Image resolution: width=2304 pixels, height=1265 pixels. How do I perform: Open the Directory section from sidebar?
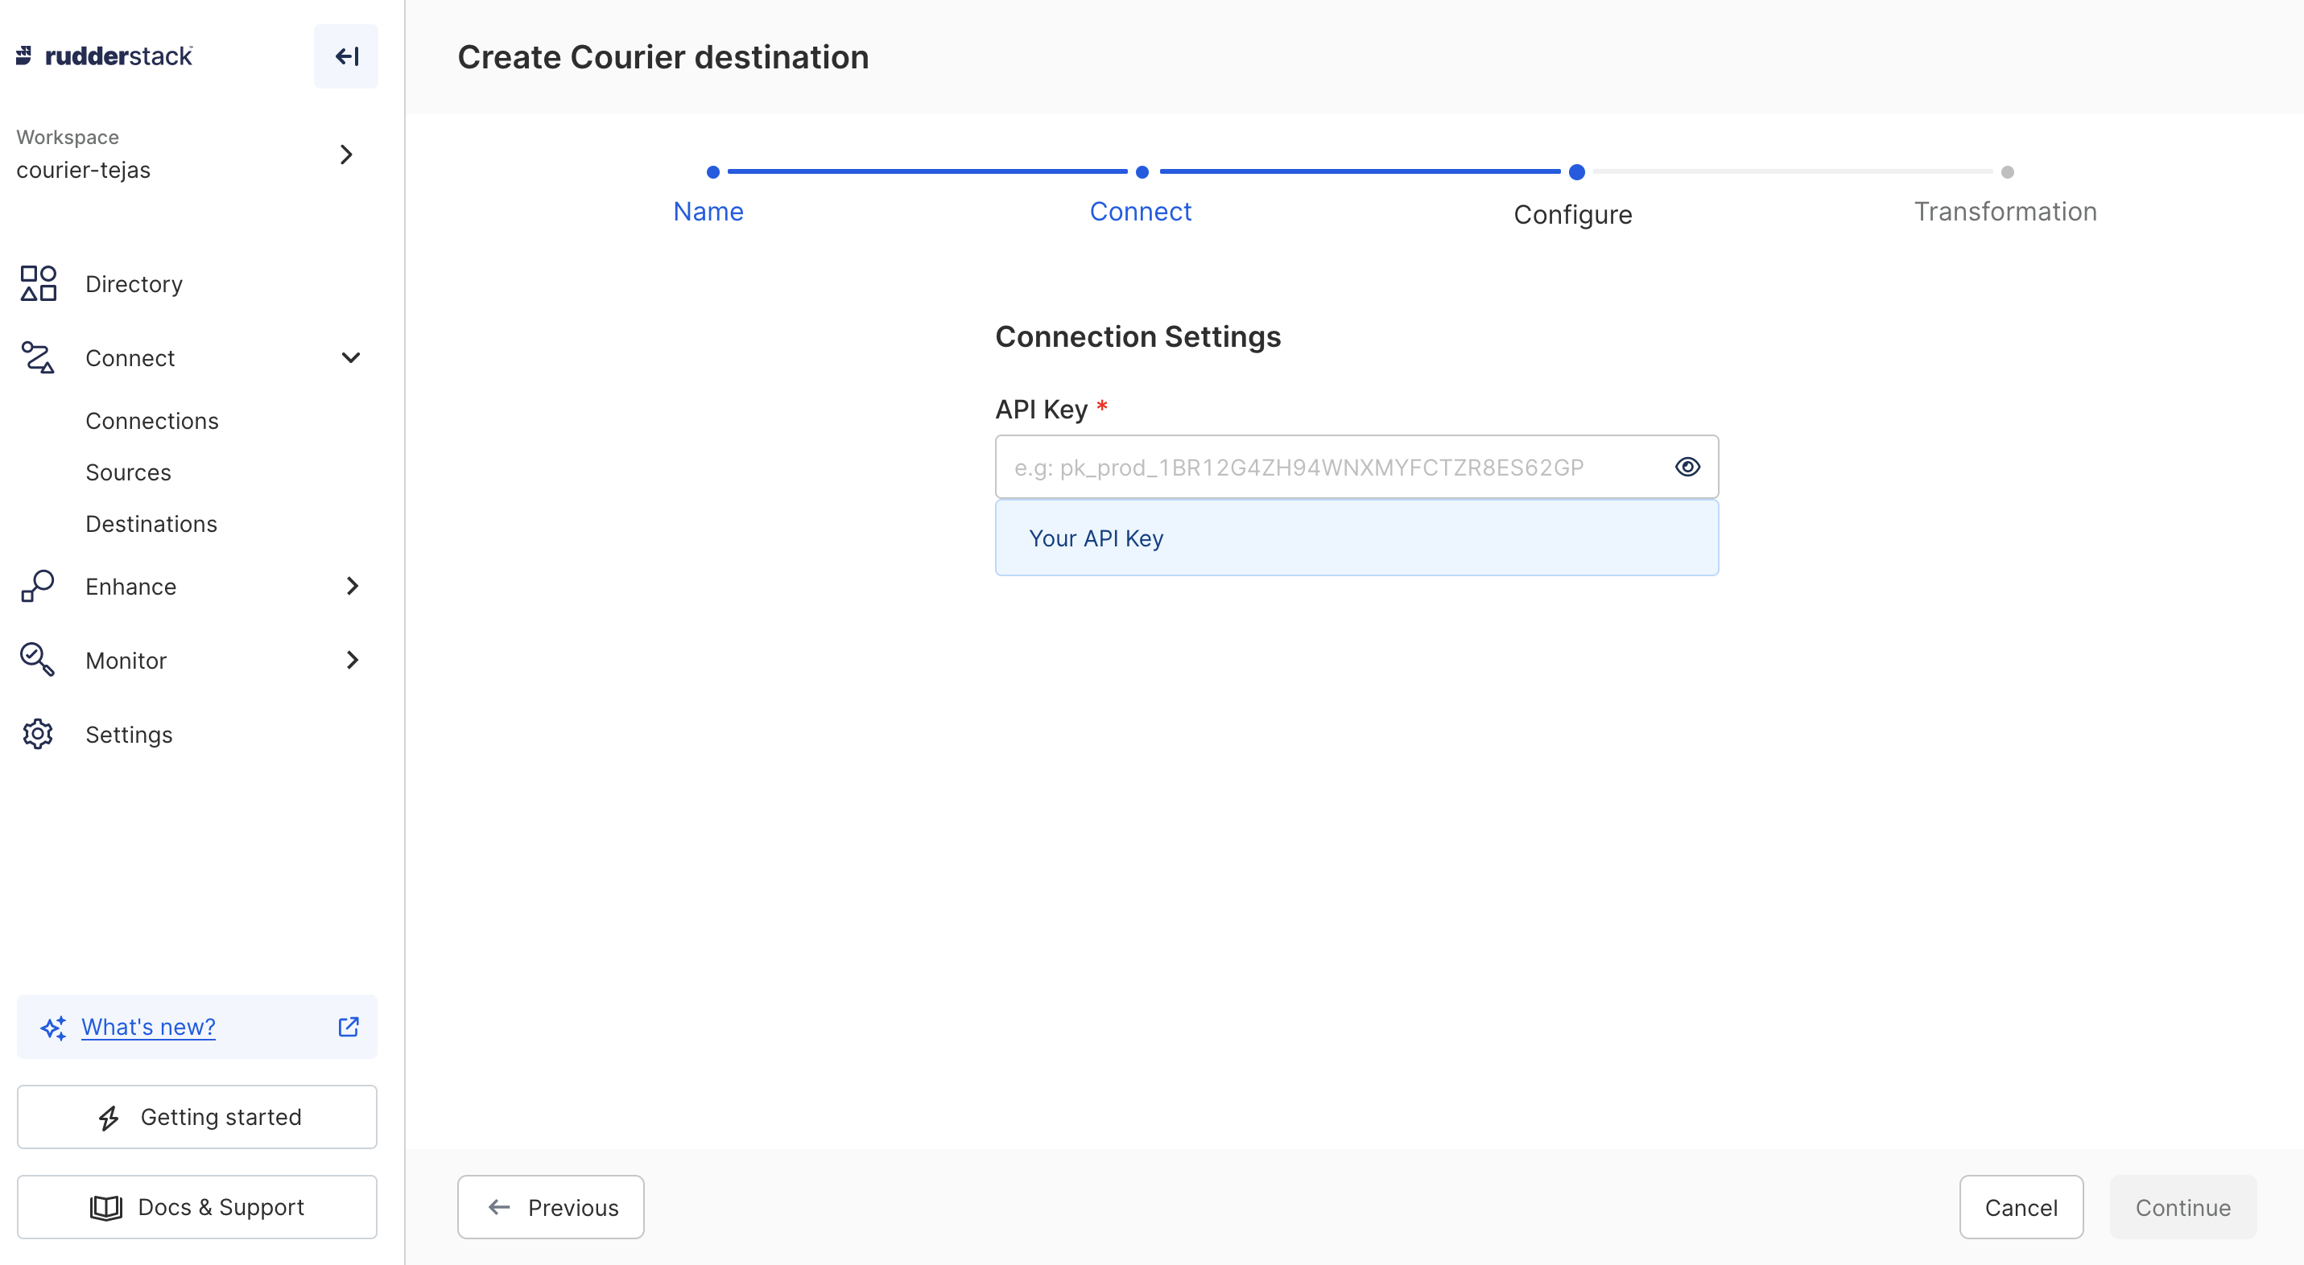[x=134, y=283]
